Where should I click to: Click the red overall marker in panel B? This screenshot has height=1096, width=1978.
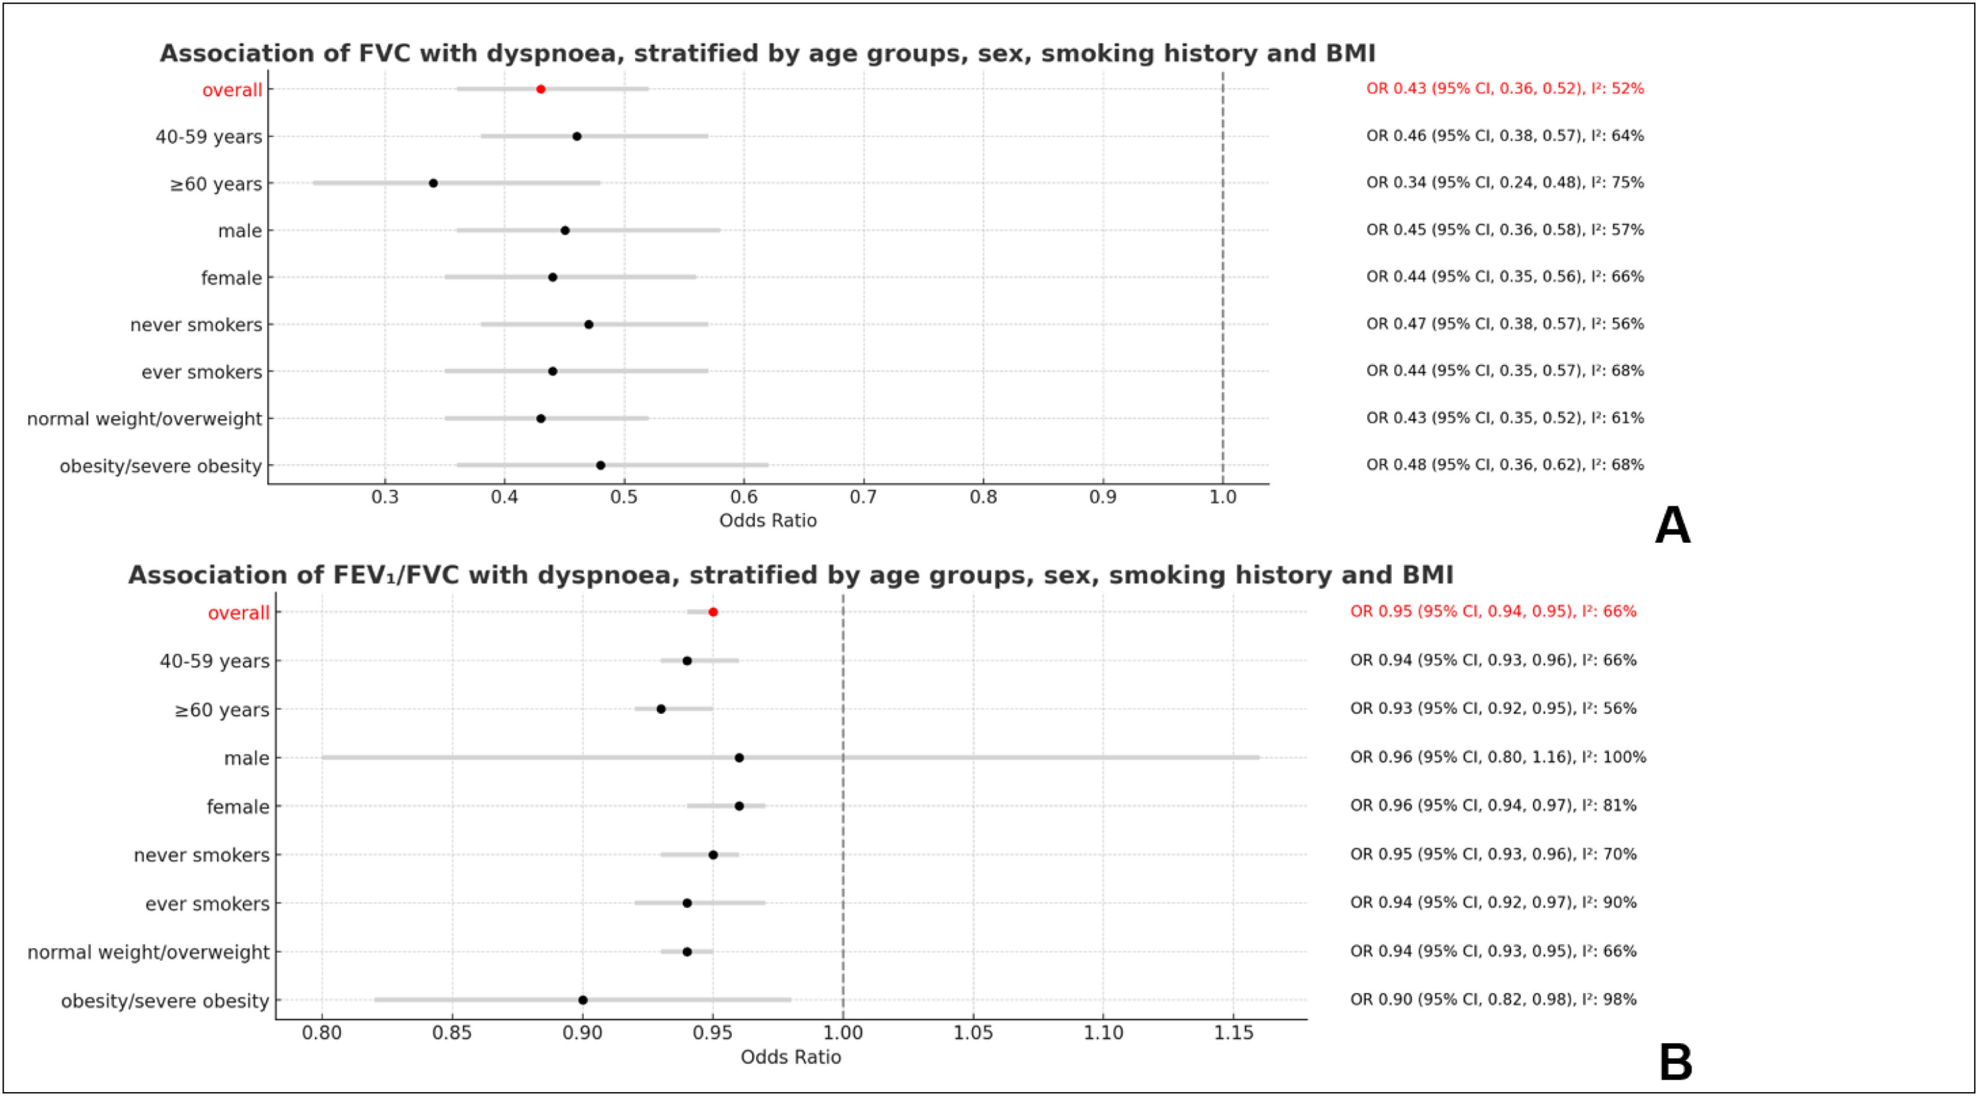(x=713, y=612)
